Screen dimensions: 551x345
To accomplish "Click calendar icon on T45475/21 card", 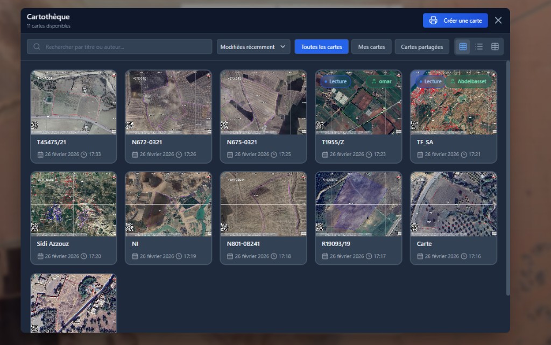I will click(x=40, y=154).
